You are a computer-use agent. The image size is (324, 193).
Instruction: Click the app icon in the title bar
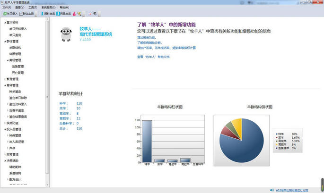(x=2, y=2)
